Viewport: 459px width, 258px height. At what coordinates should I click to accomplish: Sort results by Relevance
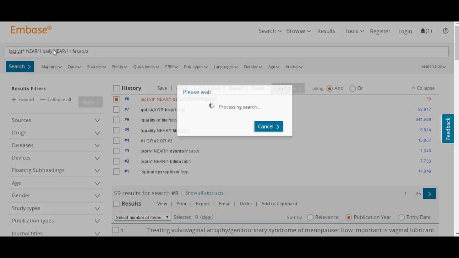(x=310, y=217)
